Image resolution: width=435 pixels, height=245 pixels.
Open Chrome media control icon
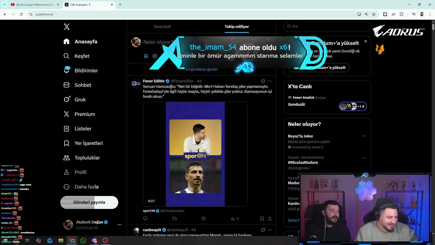[x=414, y=14]
